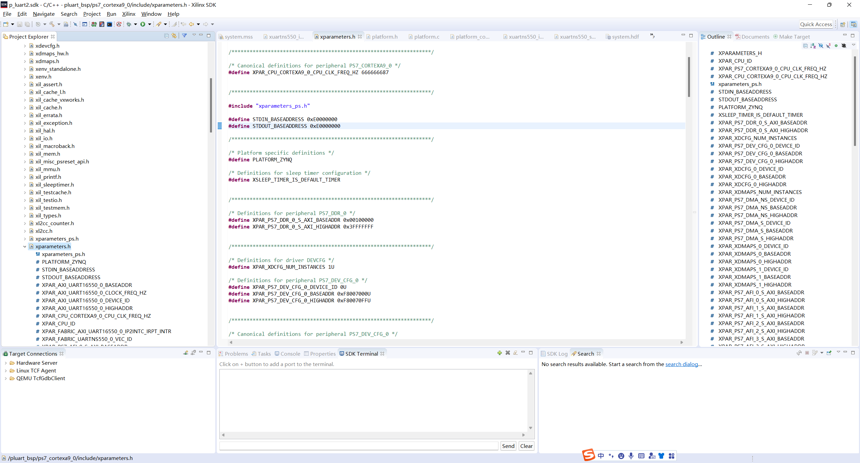Collapse All items in the Outline view
Image resolution: width=860 pixels, height=463 pixels.
tap(806, 46)
